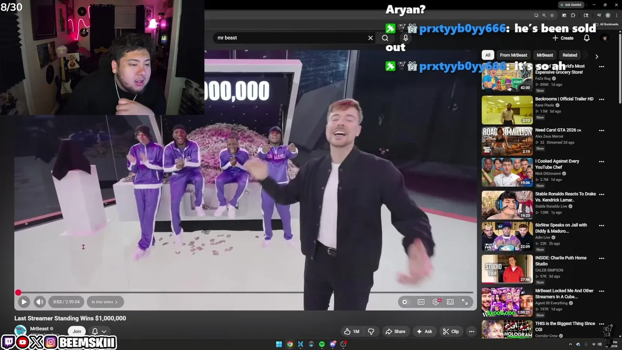Open options for 'Stable Ronaldo Reacts To Drake'
Image resolution: width=622 pixels, height=350 pixels.
coord(602,194)
